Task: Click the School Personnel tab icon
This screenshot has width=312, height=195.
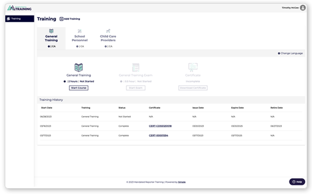Action: click(x=80, y=31)
